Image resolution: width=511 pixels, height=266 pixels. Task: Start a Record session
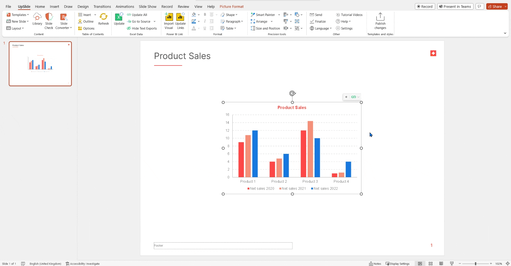[425, 6]
